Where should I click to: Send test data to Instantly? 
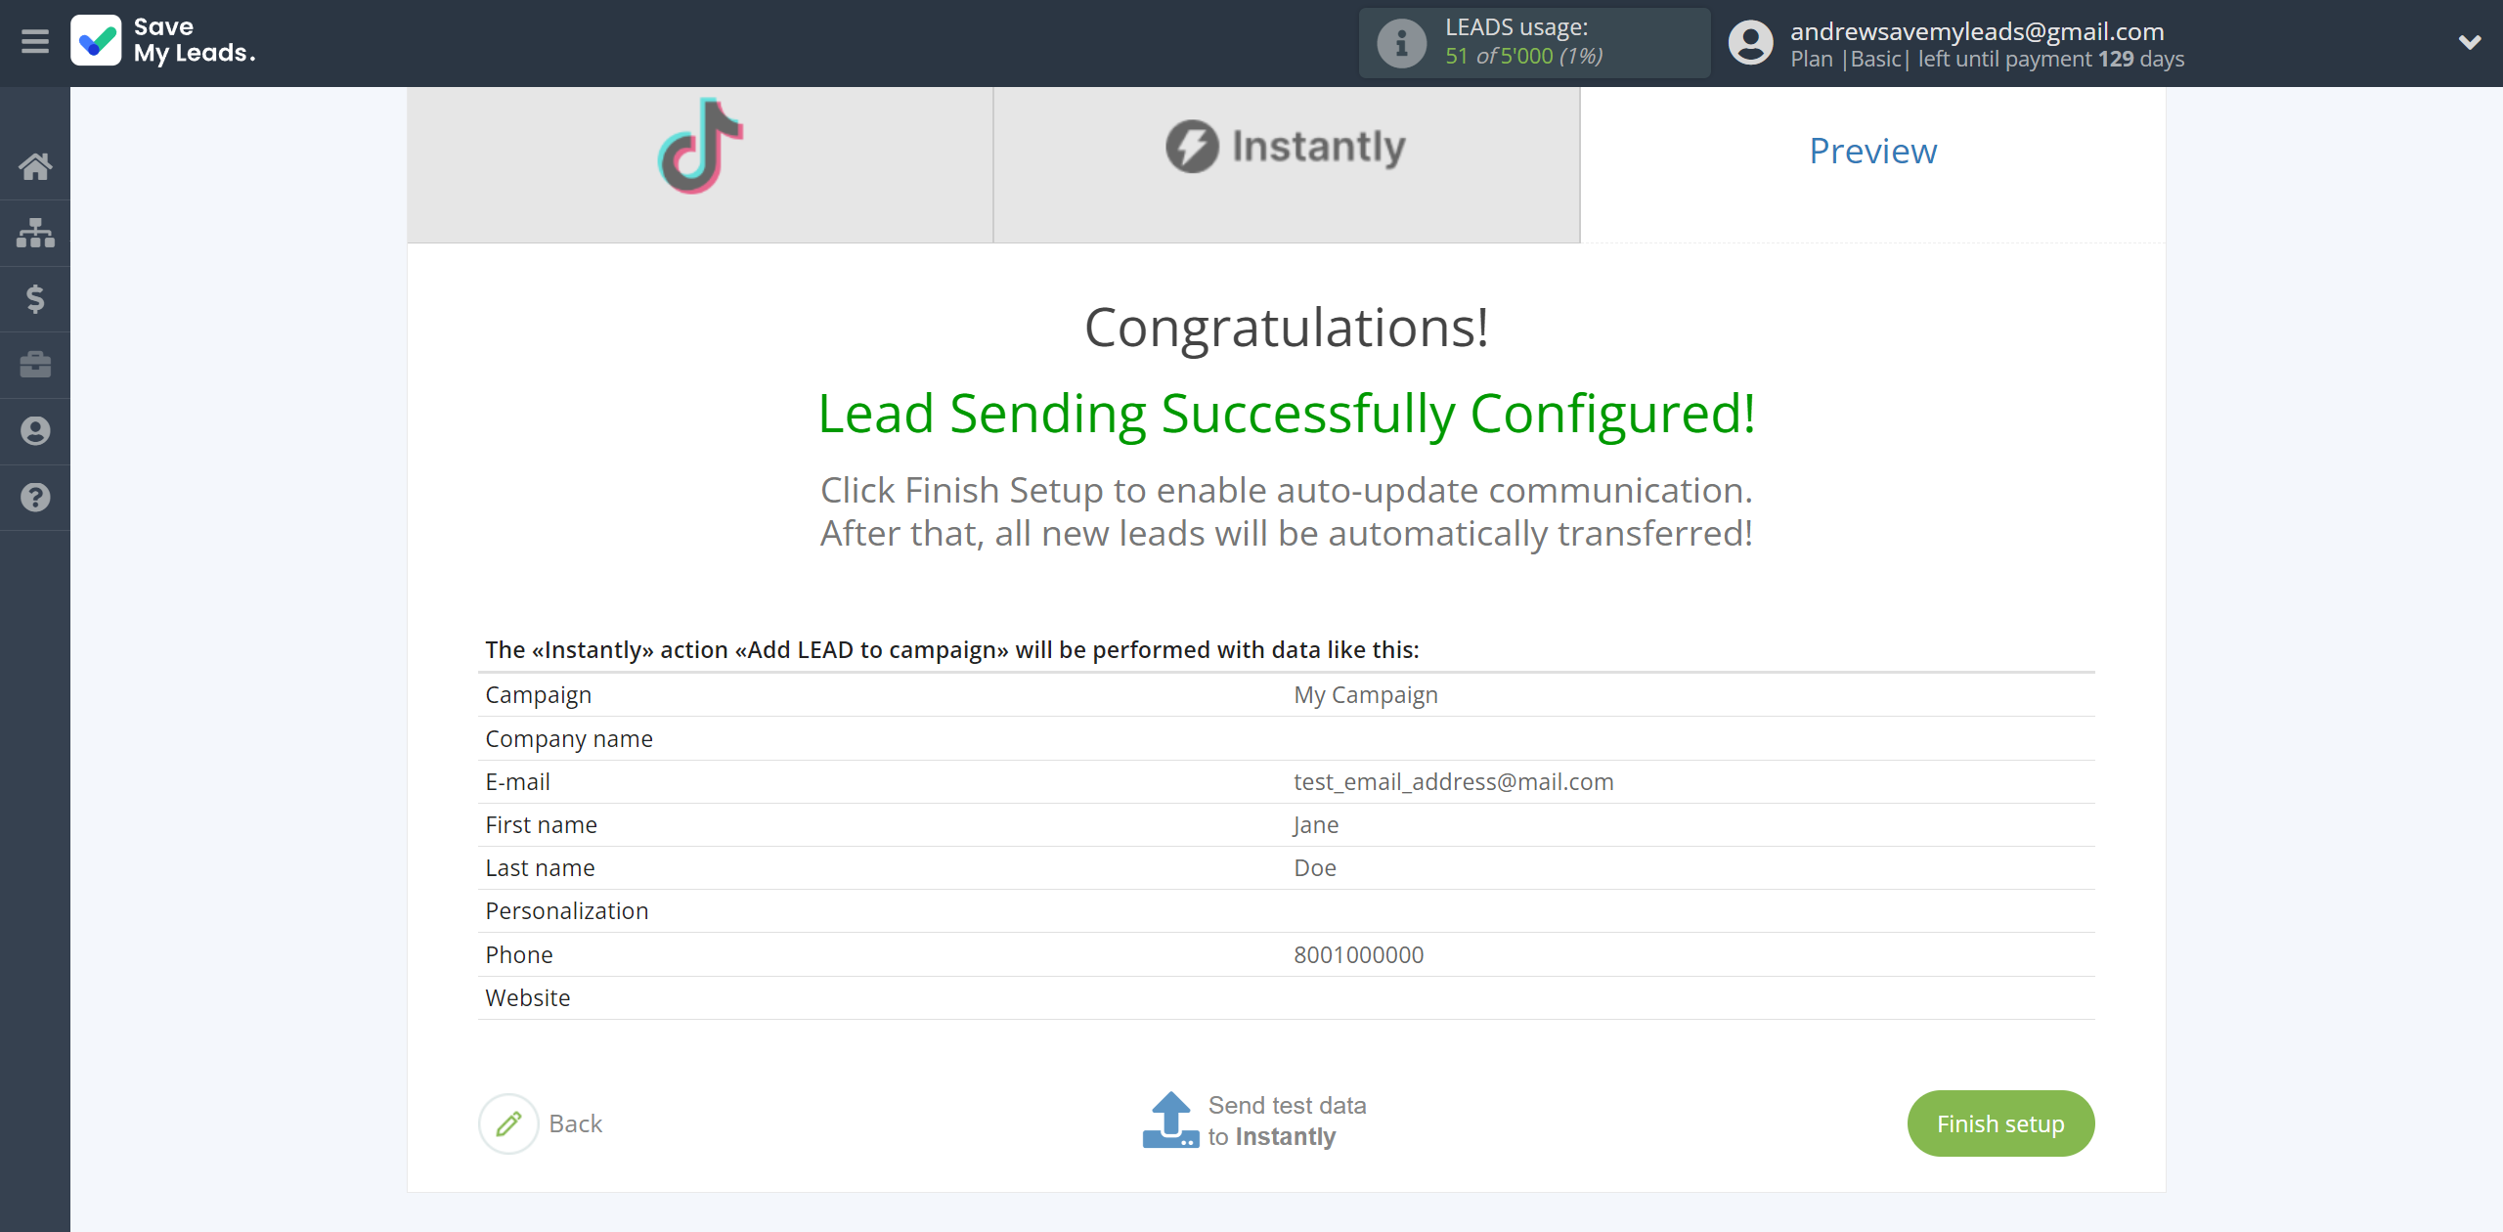tap(1287, 1121)
